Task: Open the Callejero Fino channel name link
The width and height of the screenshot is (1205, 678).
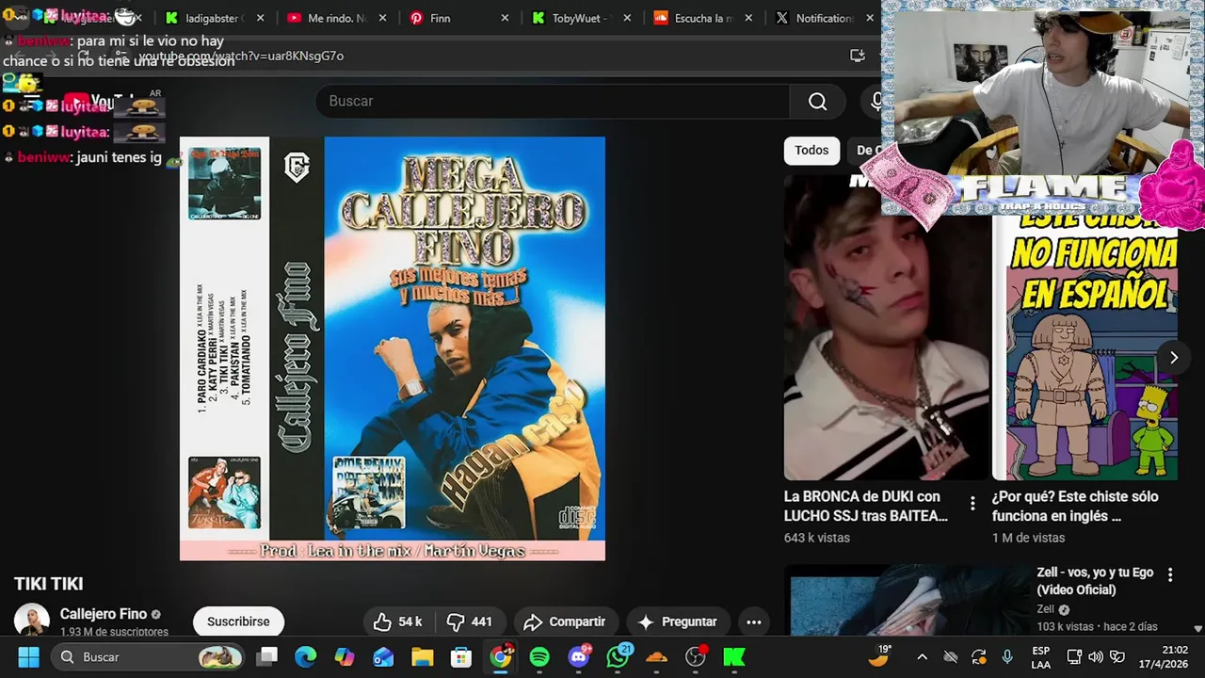Action: coord(104,614)
